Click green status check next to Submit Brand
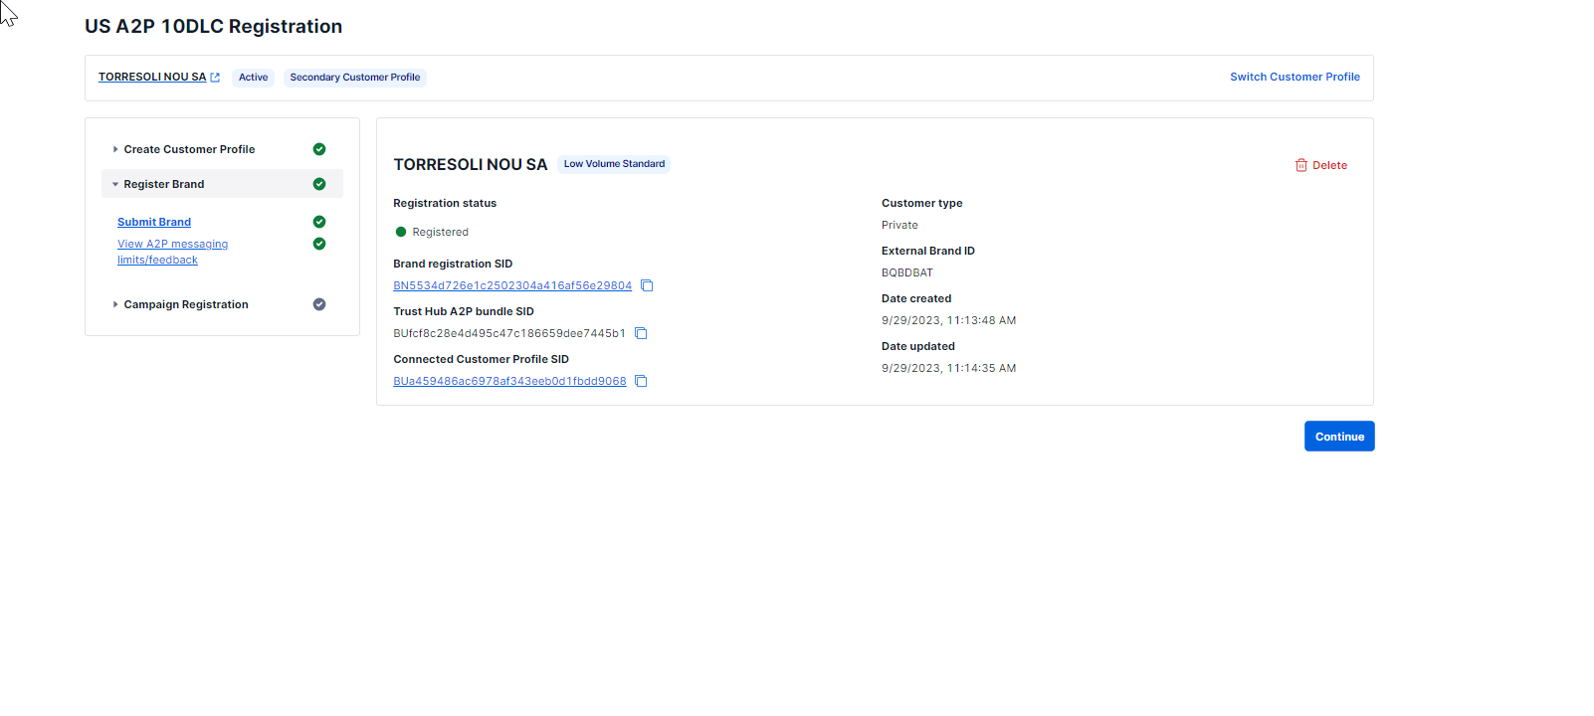Viewport: 1594px width, 716px height. [x=319, y=222]
